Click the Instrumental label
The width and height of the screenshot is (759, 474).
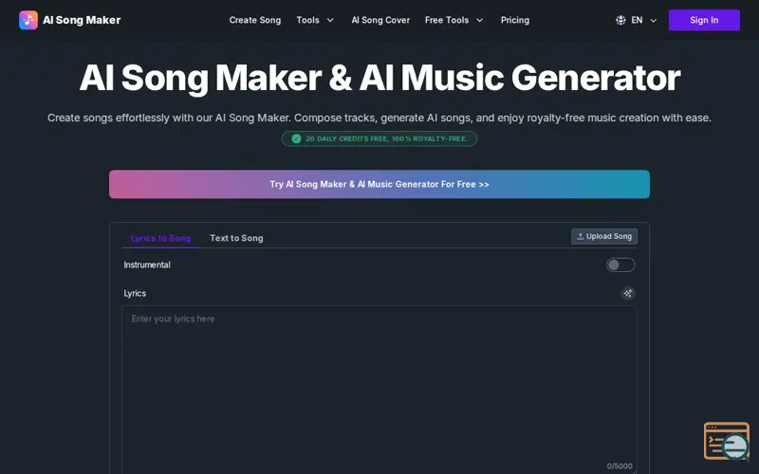tap(147, 264)
